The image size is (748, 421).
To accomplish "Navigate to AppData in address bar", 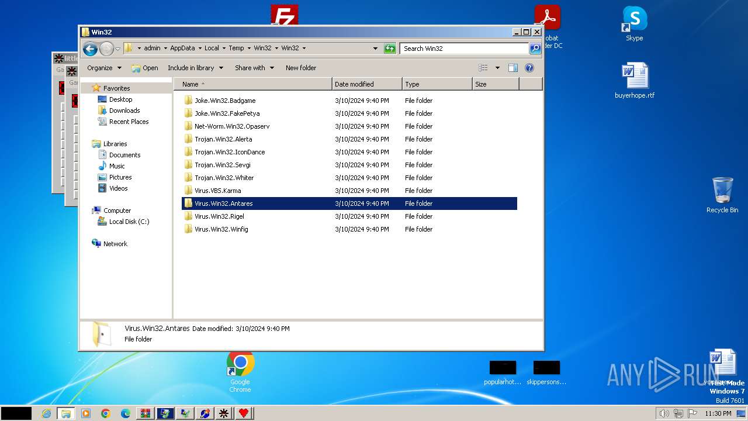I will coord(182,49).
